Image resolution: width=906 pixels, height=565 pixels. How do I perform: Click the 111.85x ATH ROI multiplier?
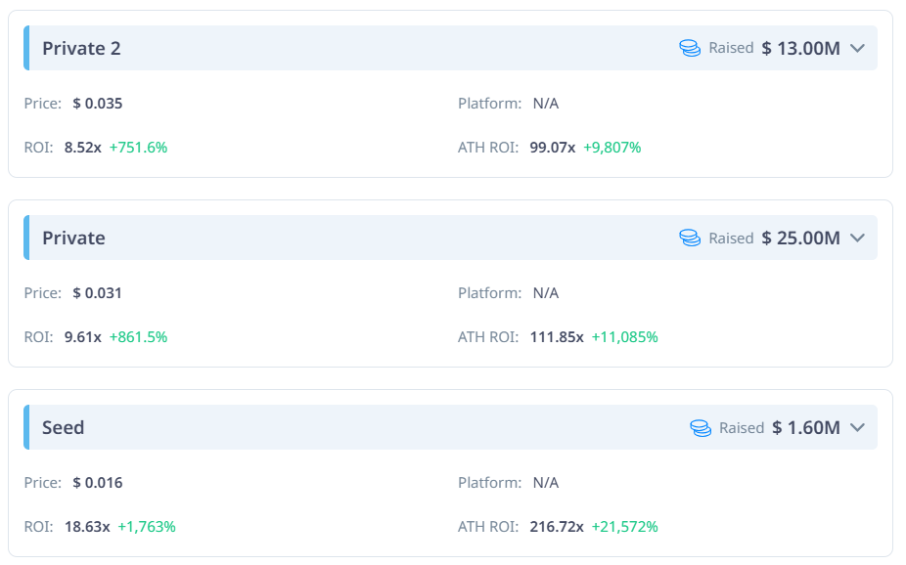pyautogui.click(x=557, y=337)
